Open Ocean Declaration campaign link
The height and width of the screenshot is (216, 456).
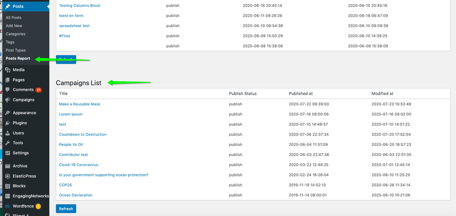76,195
